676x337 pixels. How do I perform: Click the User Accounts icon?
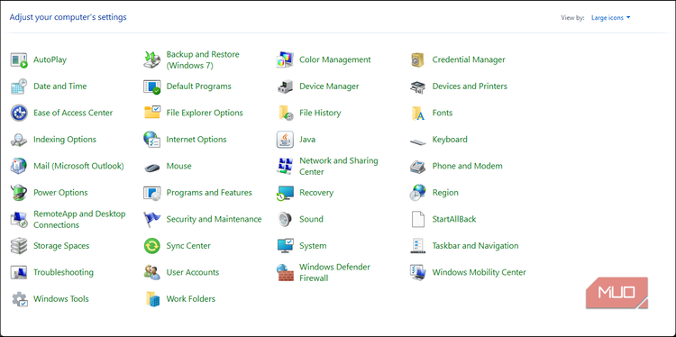click(x=151, y=273)
